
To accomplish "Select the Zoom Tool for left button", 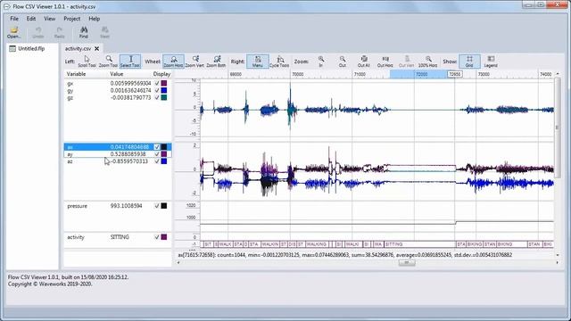I will (109, 62).
